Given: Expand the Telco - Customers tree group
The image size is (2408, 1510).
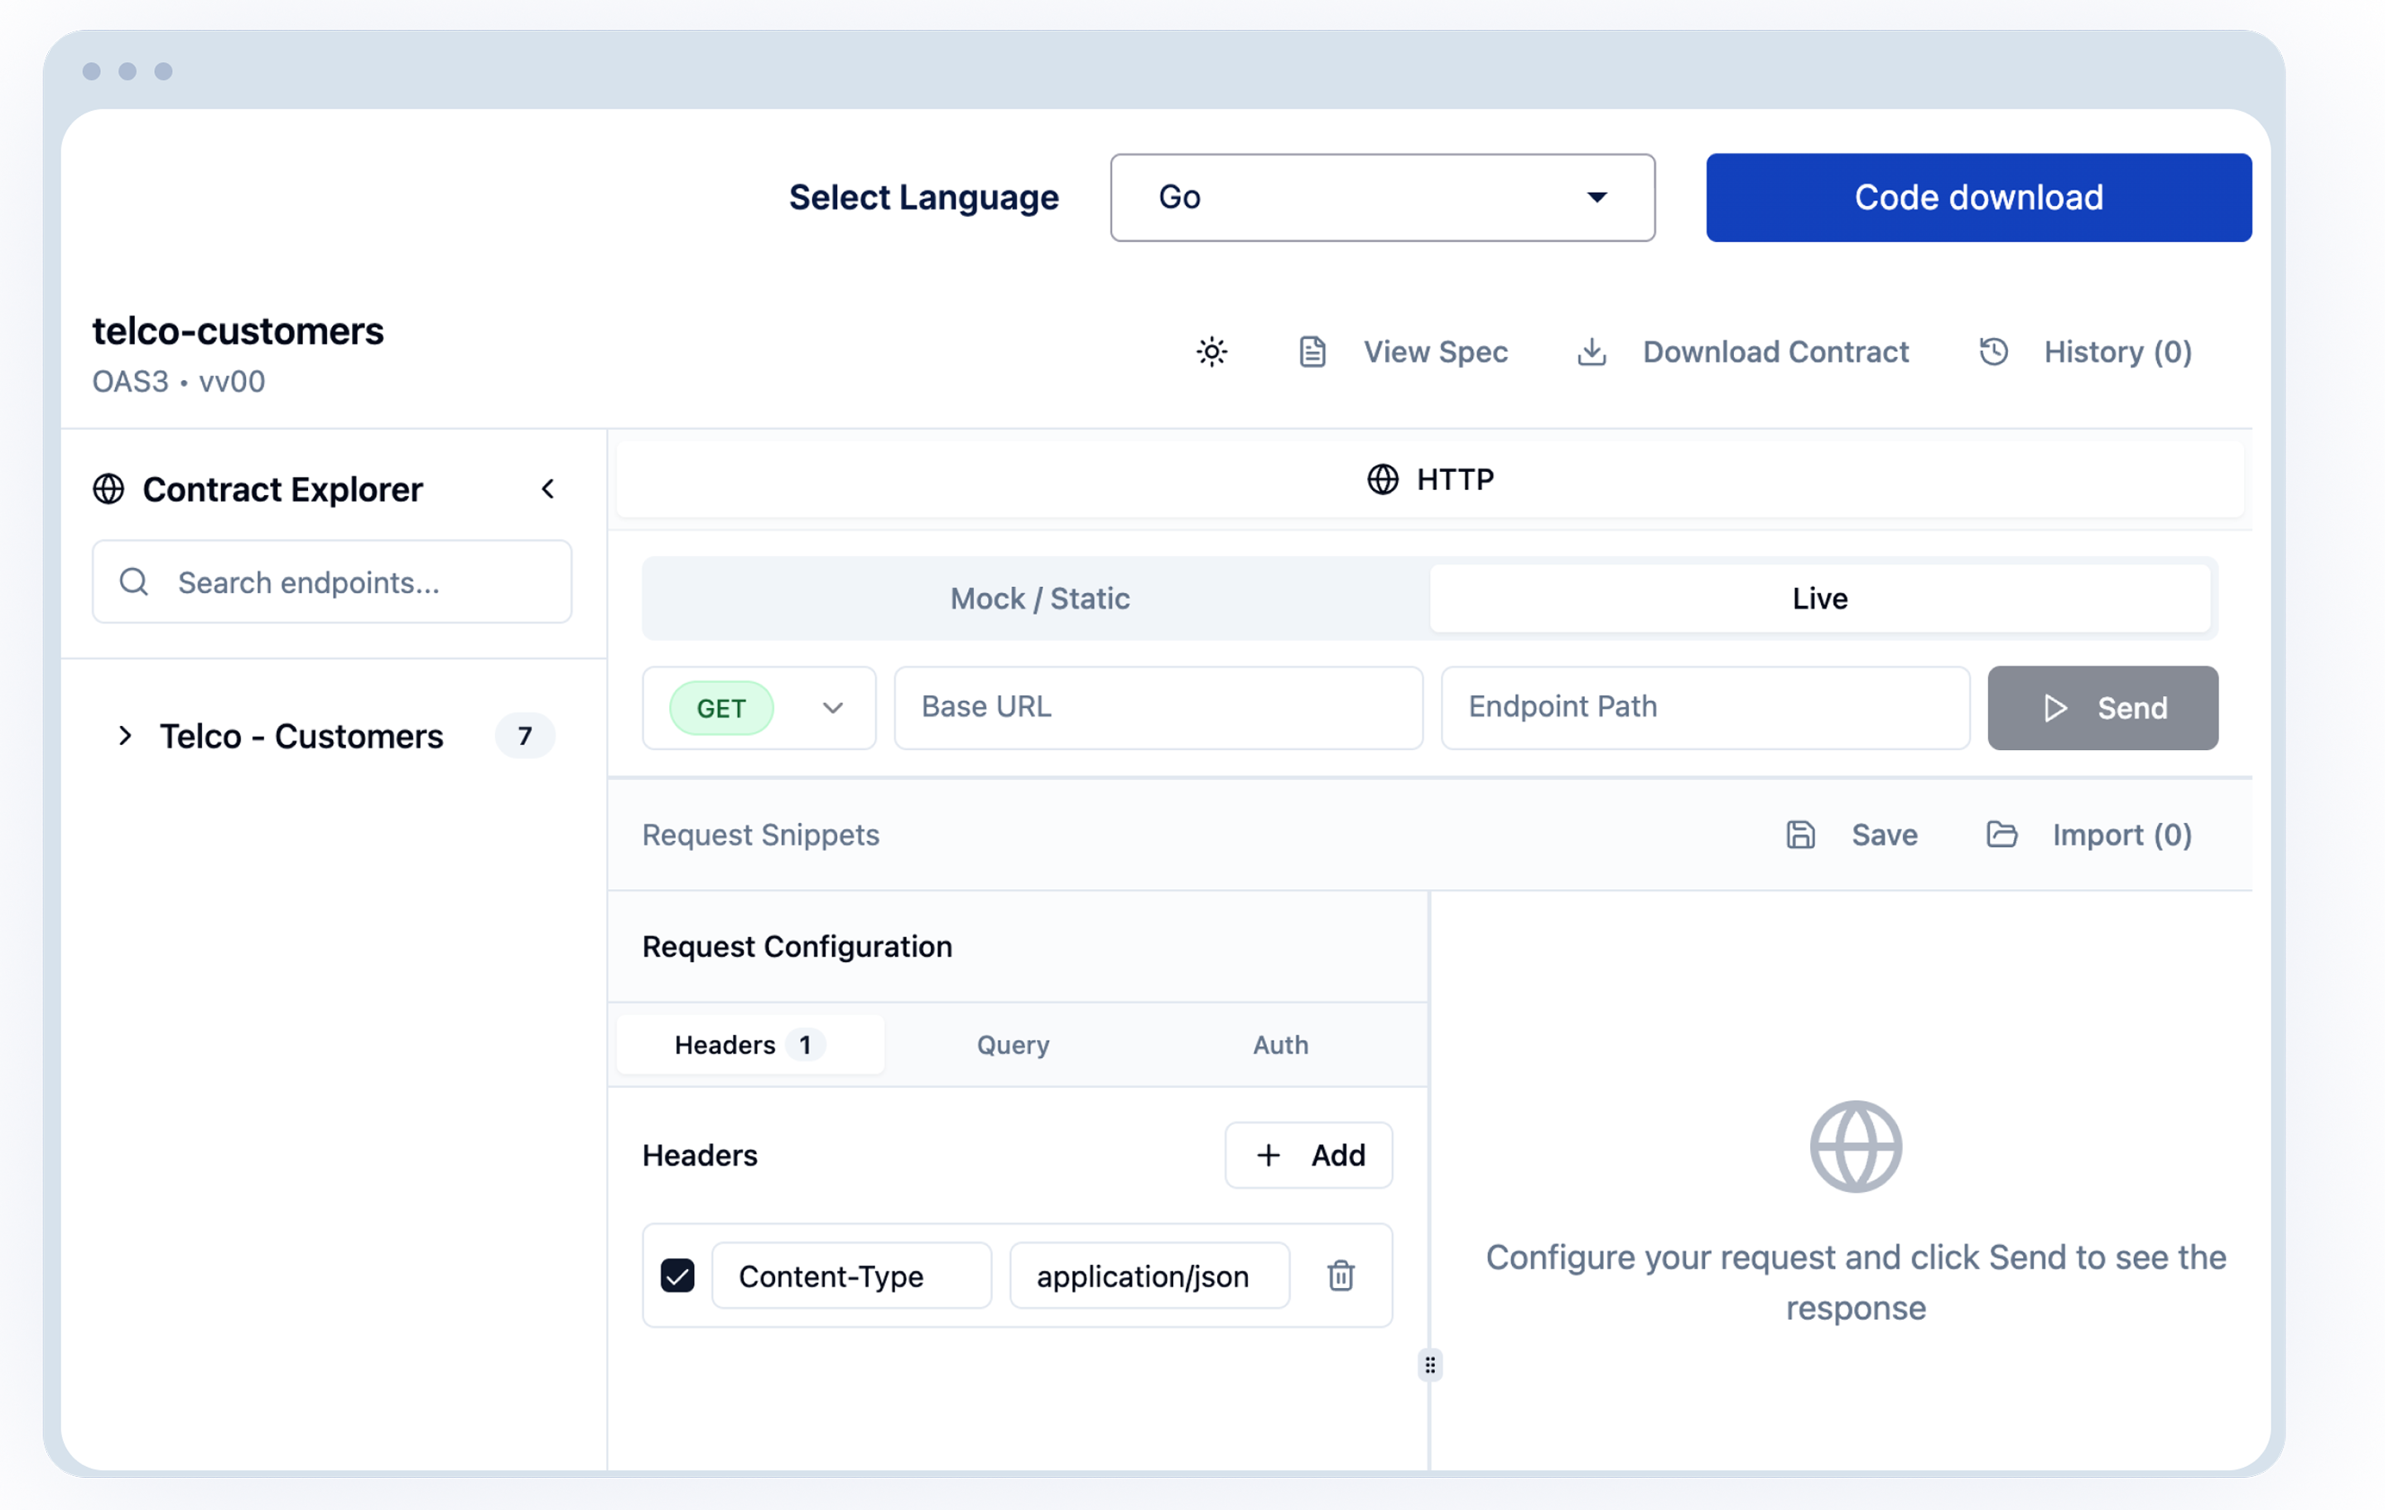Looking at the screenshot, I should pyautogui.click(x=125, y=736).
